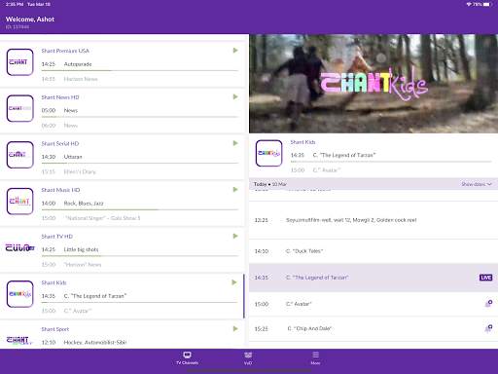The height and width of the screenshot is (374, 498).
Task: Open Shant TV HD channel logo
Action: click(19, 248)
